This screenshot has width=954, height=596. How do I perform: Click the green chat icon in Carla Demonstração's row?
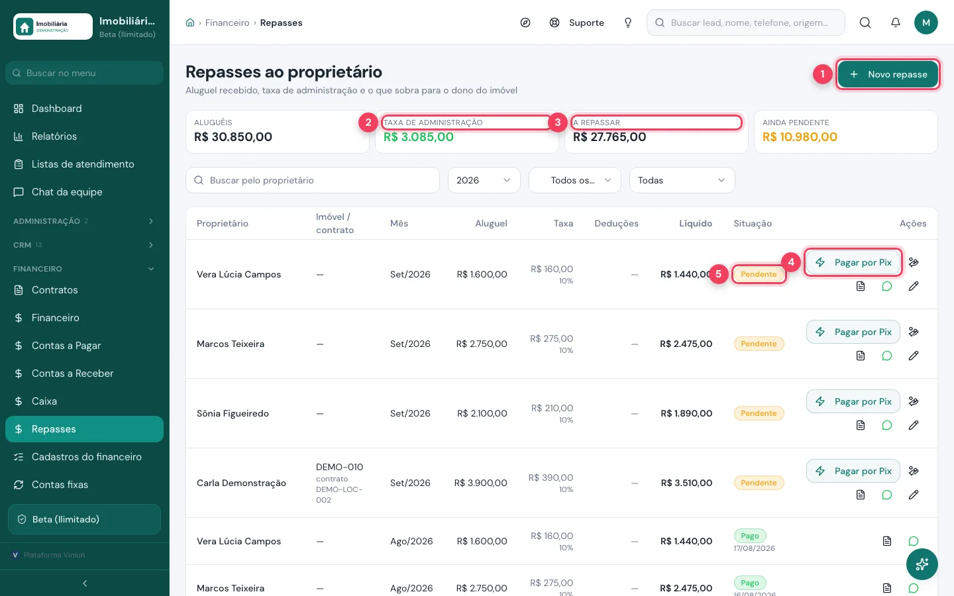(887, 495)
